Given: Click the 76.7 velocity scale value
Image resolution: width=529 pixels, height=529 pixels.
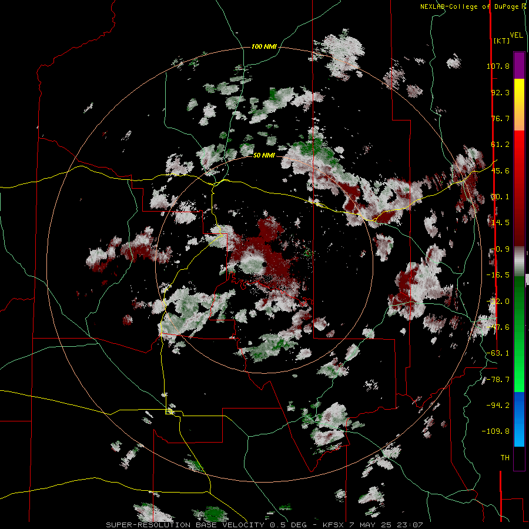Looking at the screenshot, I should click(x=500, y=118).
